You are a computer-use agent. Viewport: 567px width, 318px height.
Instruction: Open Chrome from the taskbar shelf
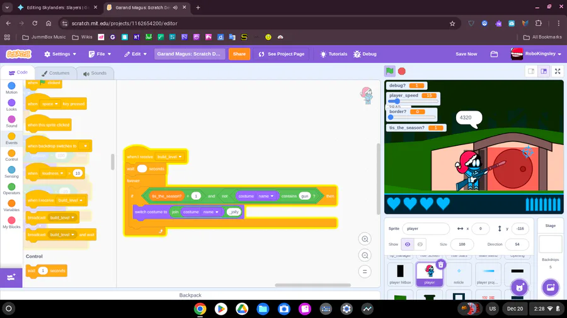point(200,309)
